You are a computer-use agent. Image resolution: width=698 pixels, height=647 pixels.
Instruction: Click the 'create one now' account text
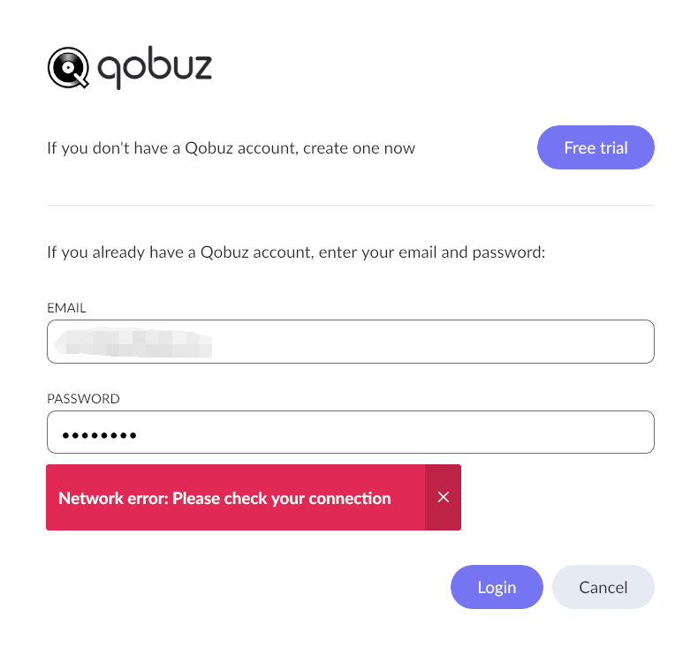359,148
